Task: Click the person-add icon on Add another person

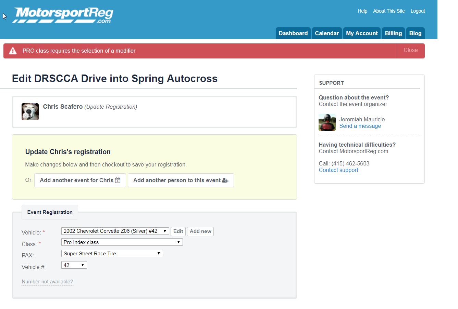Action: tap(225, 180)
